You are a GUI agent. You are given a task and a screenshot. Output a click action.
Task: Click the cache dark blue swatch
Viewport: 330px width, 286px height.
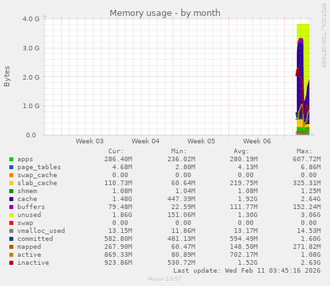click(x=11, y=199)
